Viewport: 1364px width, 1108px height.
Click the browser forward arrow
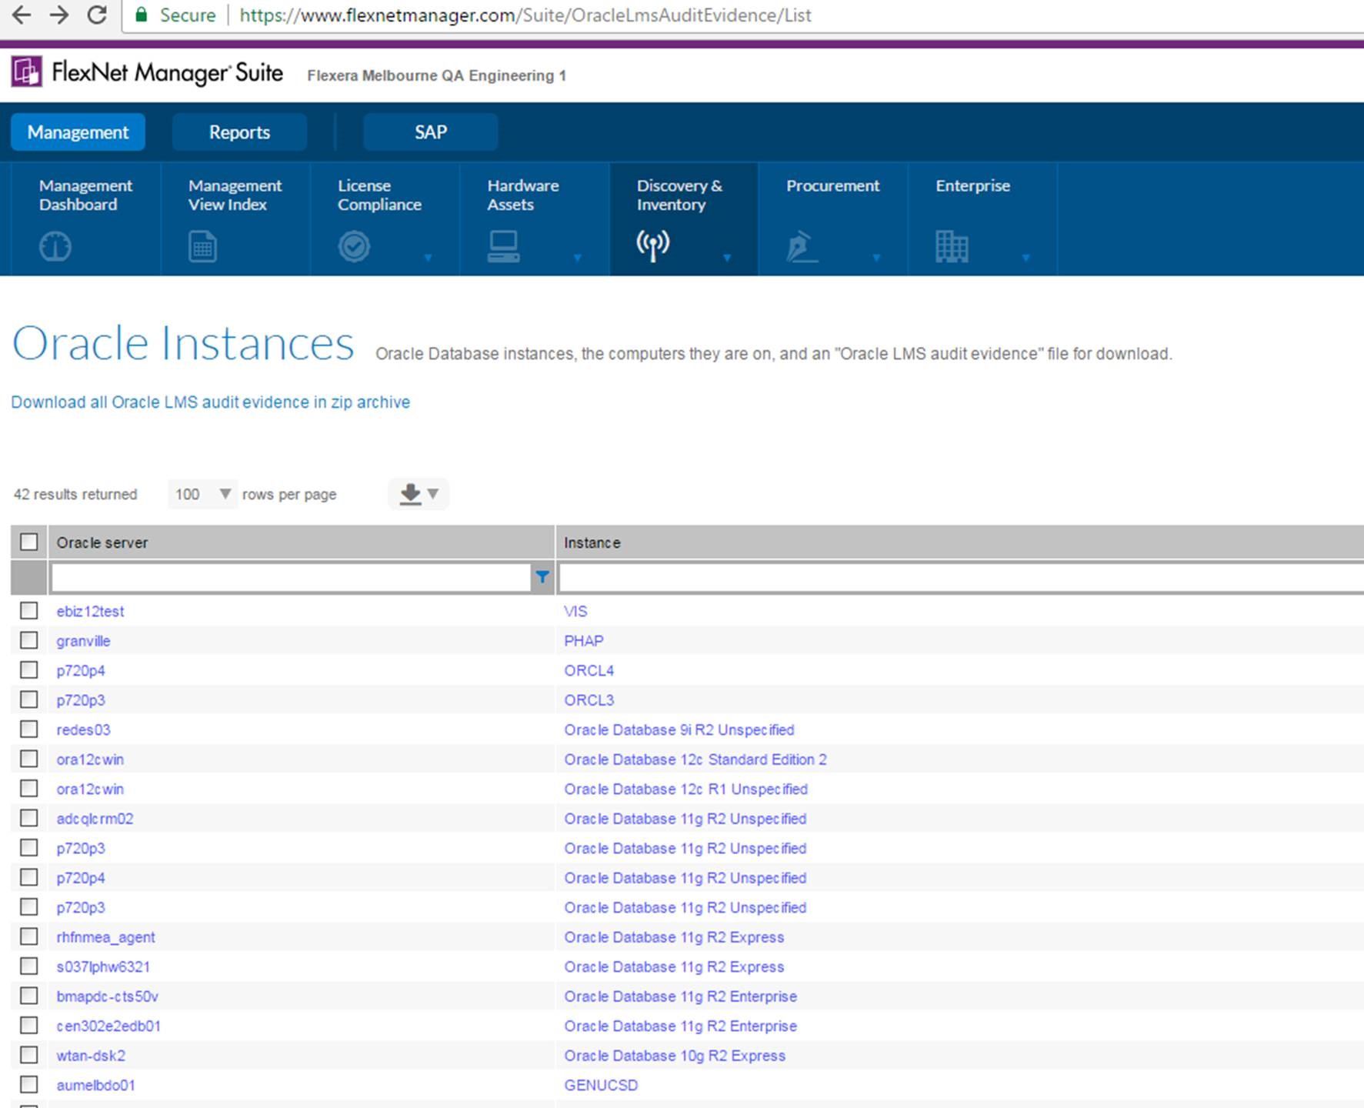point(59,15)
